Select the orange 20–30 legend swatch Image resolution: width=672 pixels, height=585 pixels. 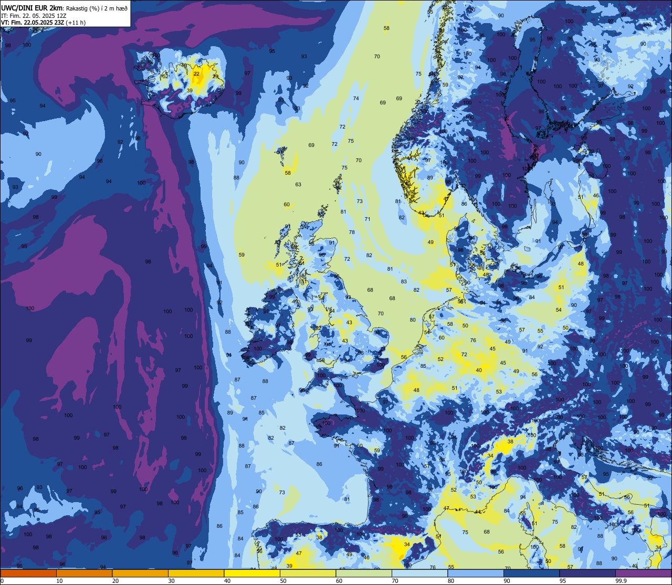coord(140,573)
